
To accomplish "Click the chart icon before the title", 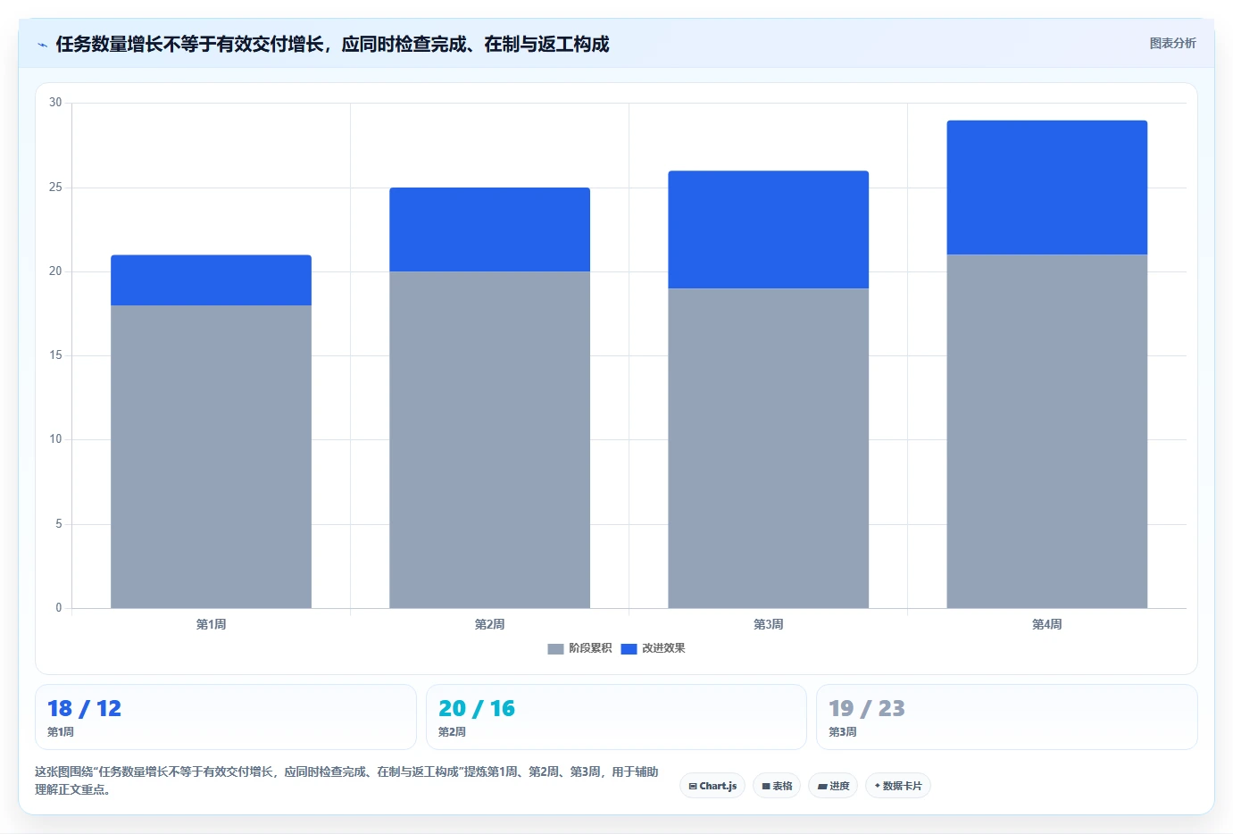I will [x=42, y=45].
